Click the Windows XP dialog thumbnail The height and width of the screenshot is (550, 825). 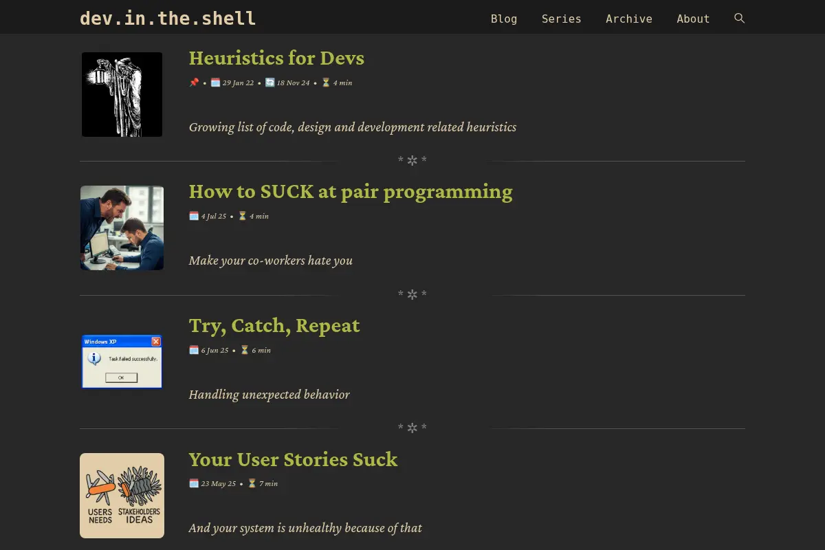point(122,362)
